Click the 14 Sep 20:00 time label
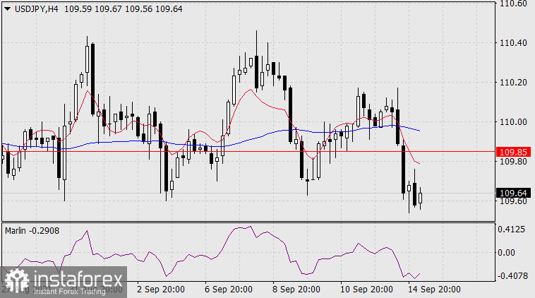 tap(434, 290)
